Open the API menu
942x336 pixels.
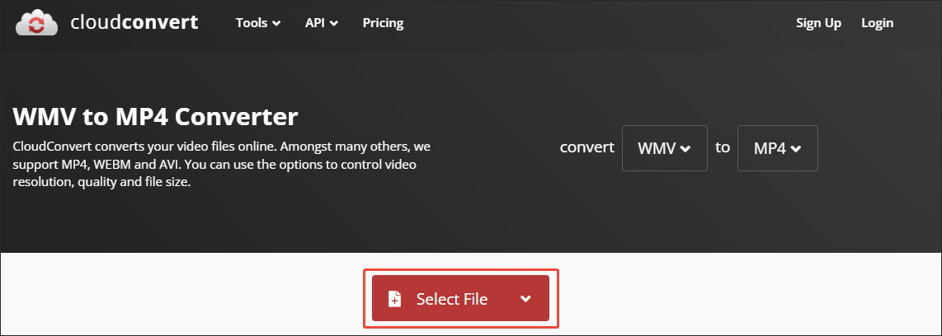pyautogui.click(x=322, y=23)
